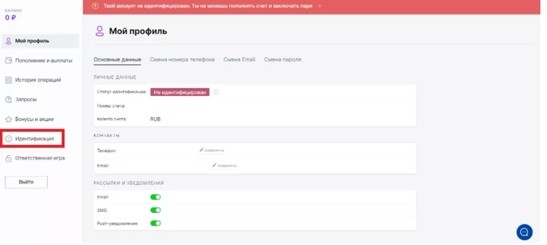Click the wallet icon for Пополнение и выплаты
547x245 pixels.
point(9,61)
